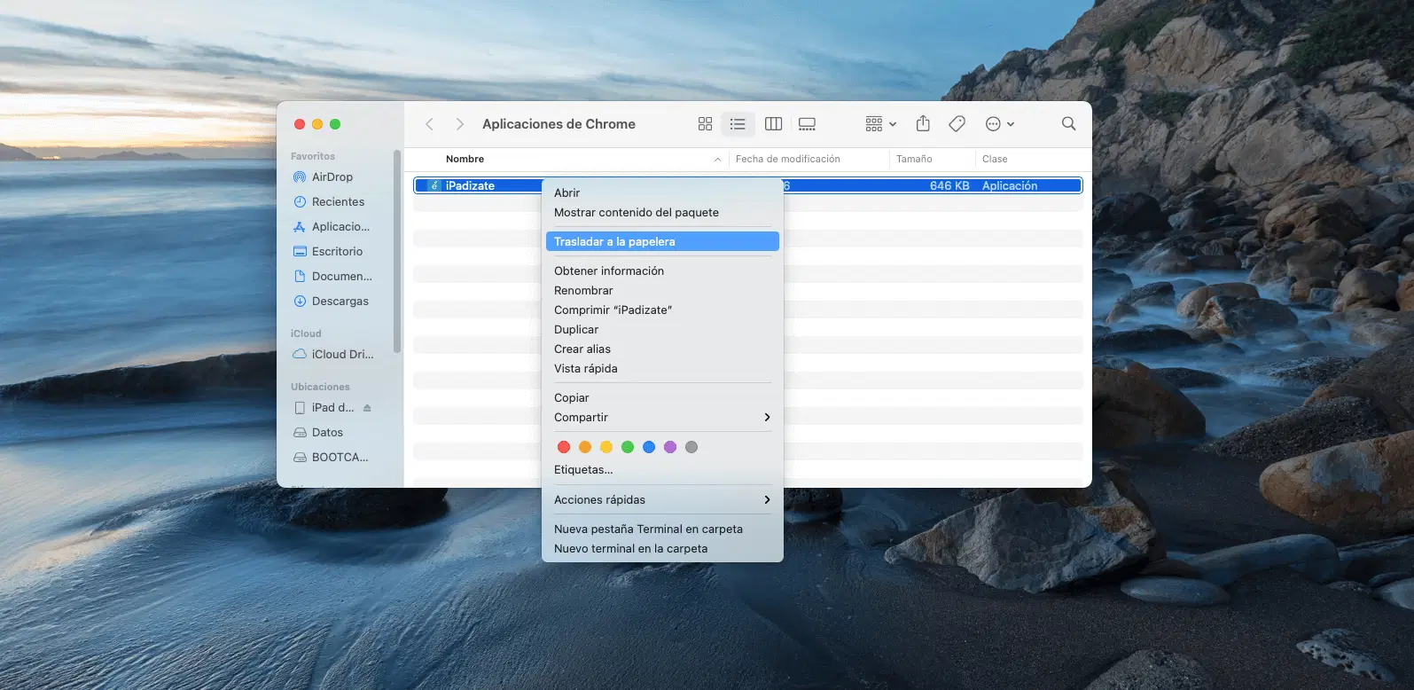Open iCloud Drive in the sidebar
This screenshot has height=690, width=1414.
[342, 355]
